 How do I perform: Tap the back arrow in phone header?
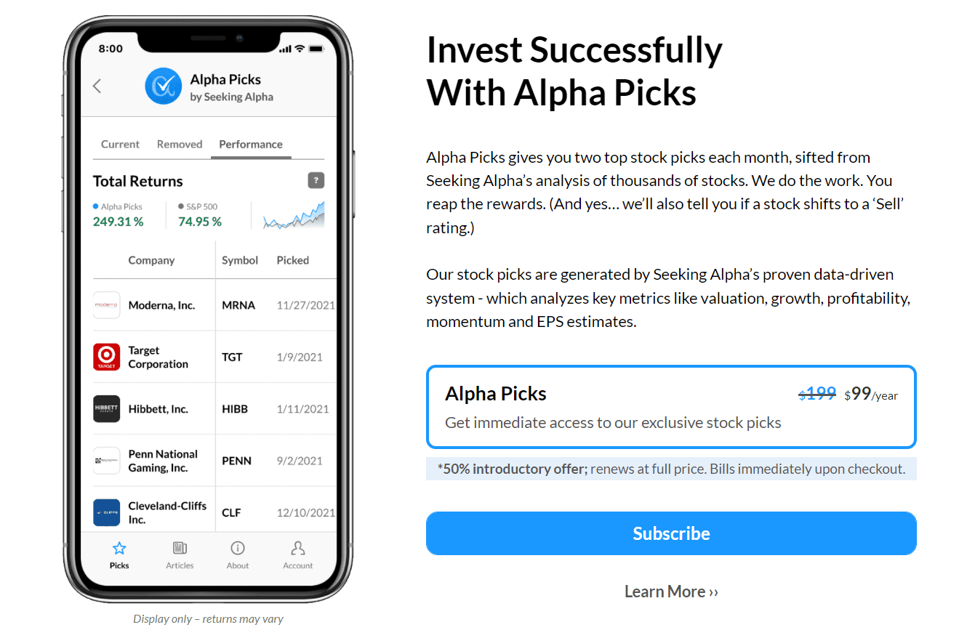point(97,86)
